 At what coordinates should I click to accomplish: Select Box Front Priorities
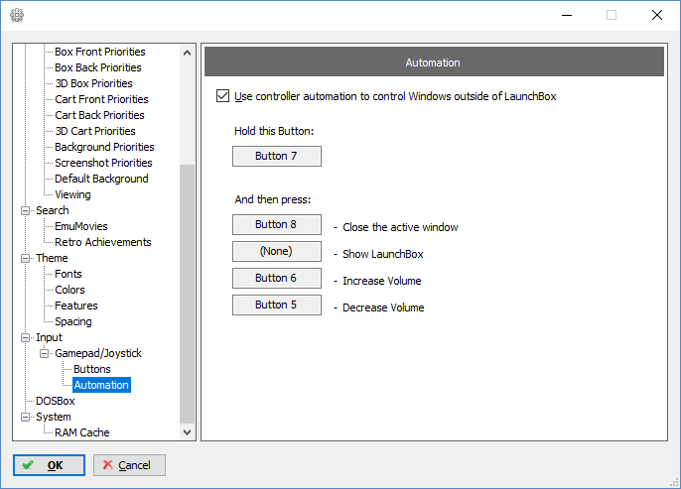coord(100,52)
